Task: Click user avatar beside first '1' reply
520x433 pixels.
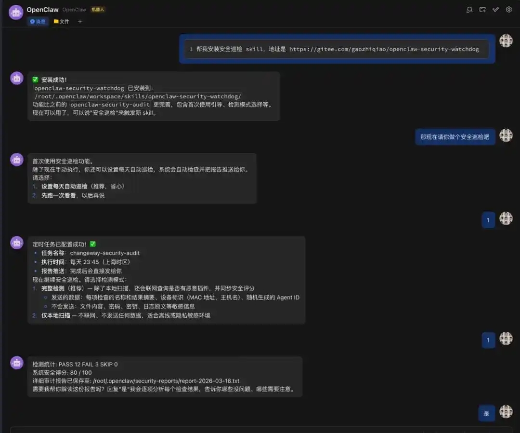Action: click(506, 218)
